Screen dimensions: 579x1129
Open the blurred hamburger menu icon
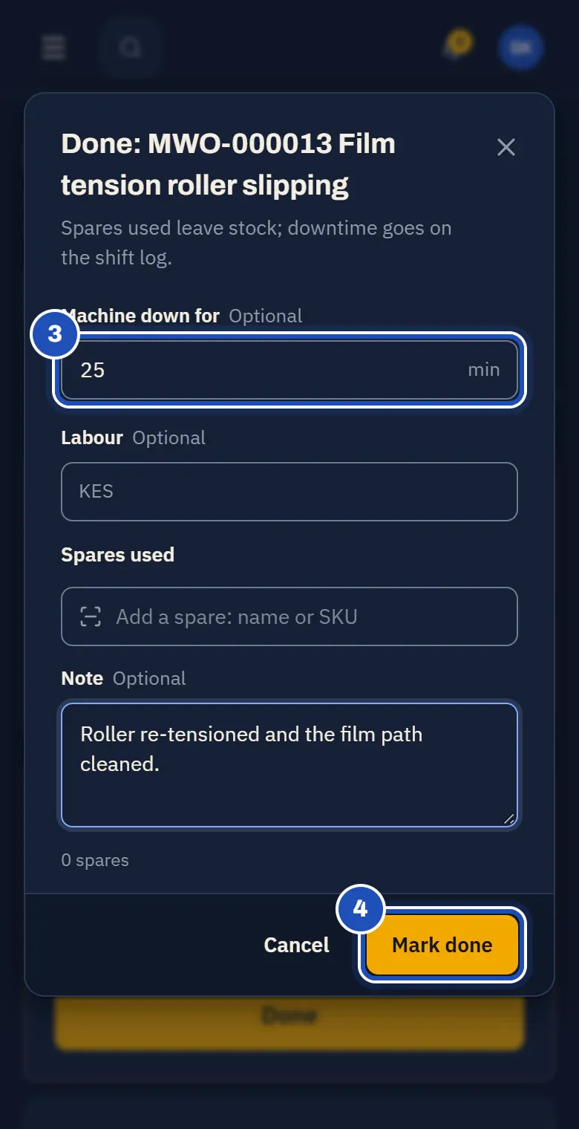pyautogui.click(x=53, y=48)
